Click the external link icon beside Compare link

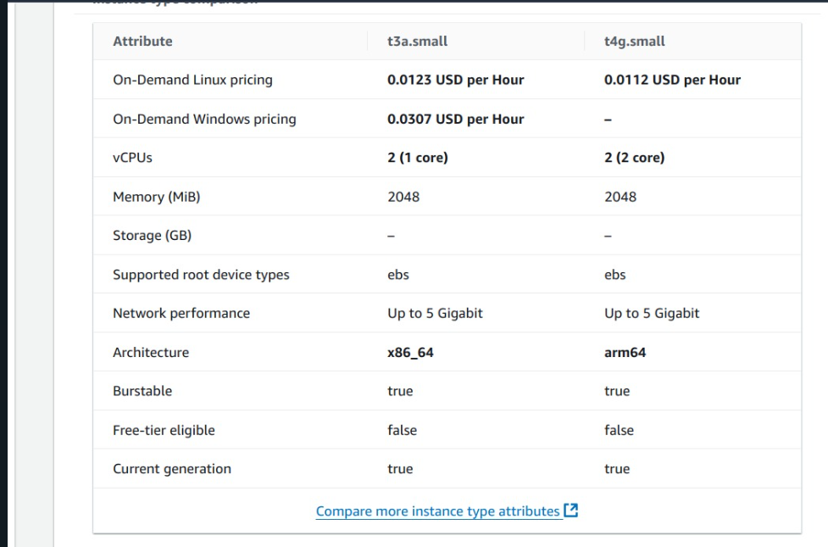571,510
